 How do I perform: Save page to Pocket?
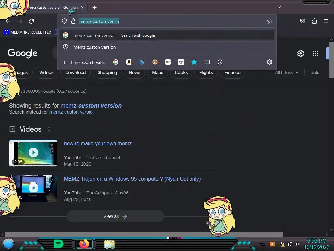click(x=302, y=21)
